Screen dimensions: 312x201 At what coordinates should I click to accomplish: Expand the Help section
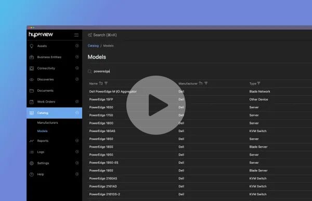[77, 174]
